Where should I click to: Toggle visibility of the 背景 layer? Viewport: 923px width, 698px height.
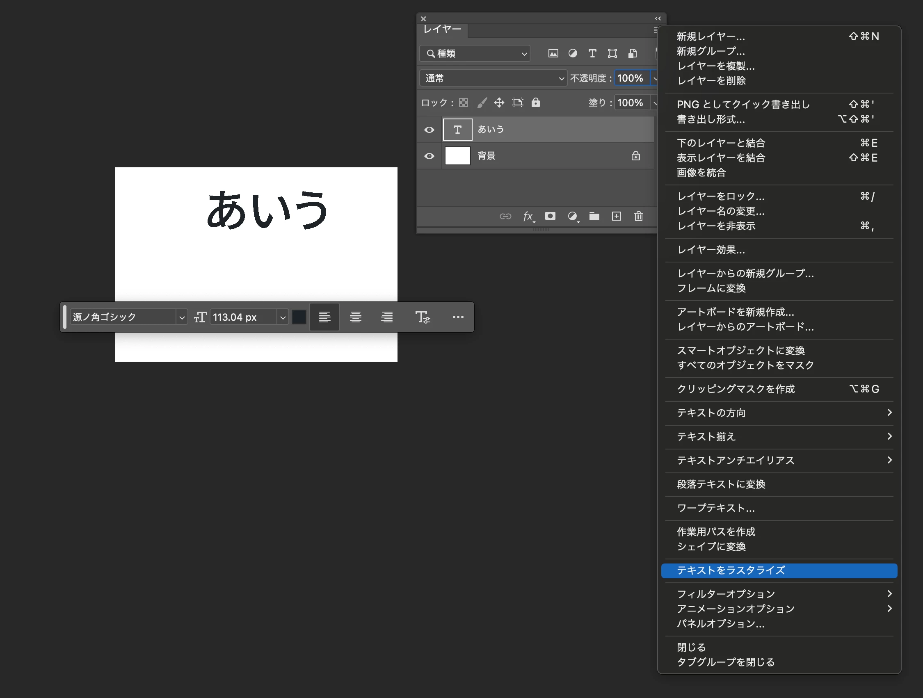429,156
